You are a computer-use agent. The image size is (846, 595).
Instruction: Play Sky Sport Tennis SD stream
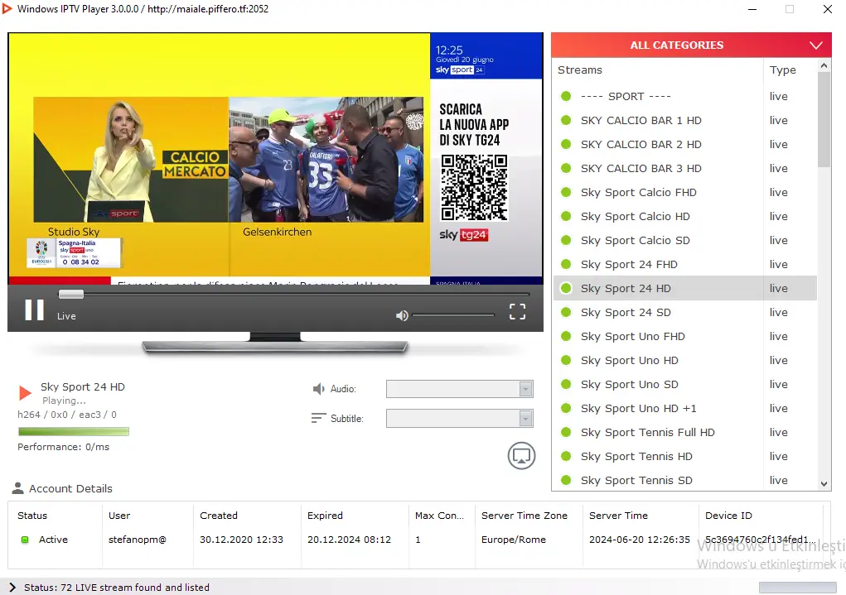point(684,479)
